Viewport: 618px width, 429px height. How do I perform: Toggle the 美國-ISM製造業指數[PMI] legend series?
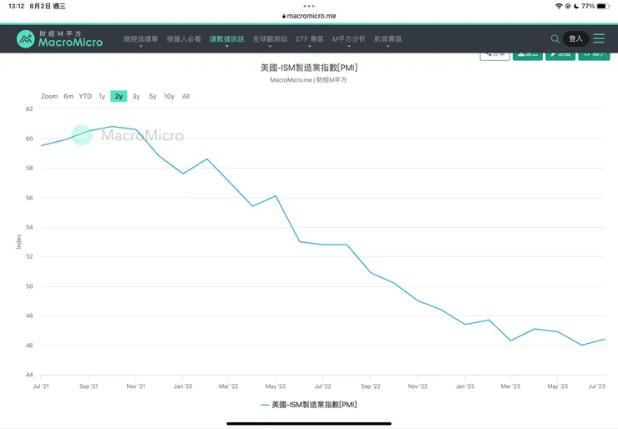(309, 405)
